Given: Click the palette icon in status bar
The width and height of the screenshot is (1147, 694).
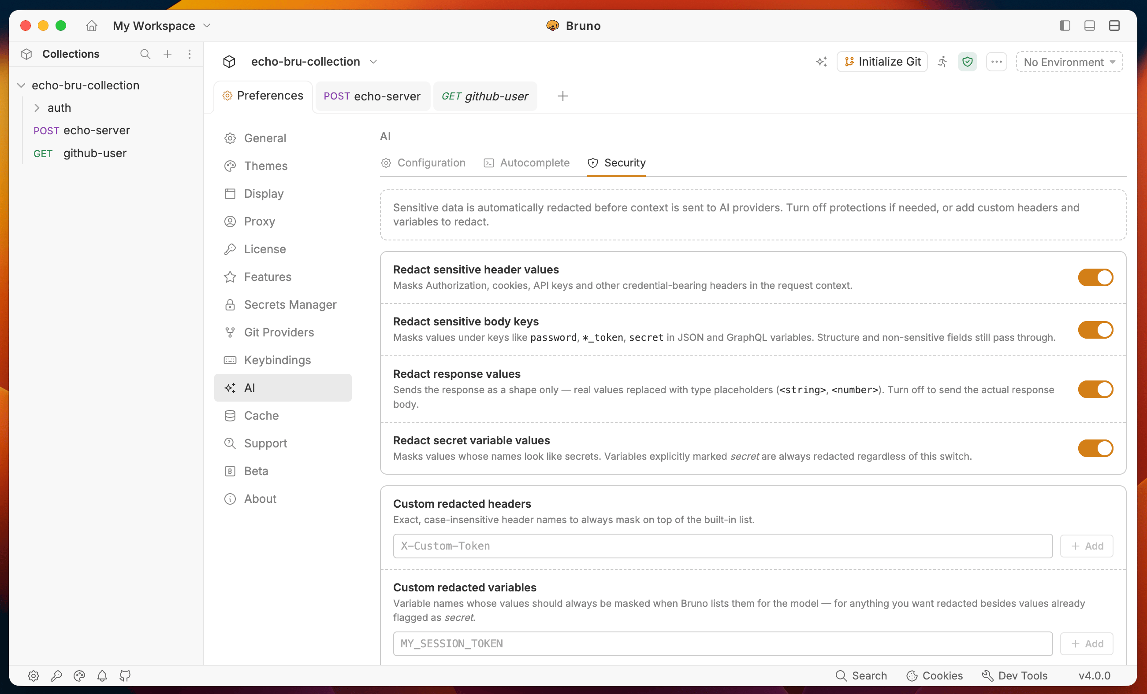Looking at the screenshot, I should click(x=79, y=676).
